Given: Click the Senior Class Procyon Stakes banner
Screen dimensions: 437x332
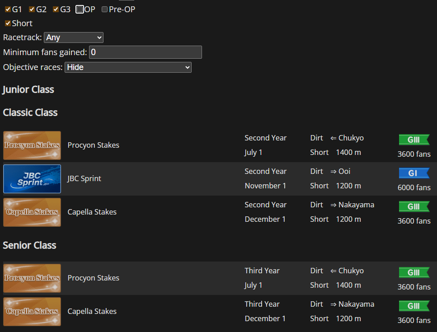Looking at the screenshot, I should tap(32, 278).
